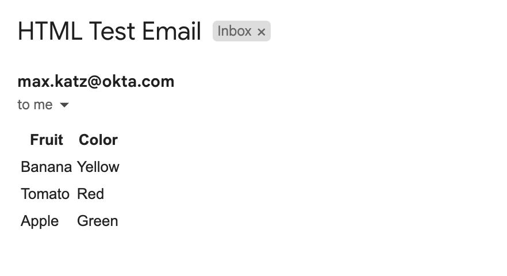This screenshot has height=276, width=507.
Task: Click the word 'Email' in the subject
Action: (x=171, y=31)
